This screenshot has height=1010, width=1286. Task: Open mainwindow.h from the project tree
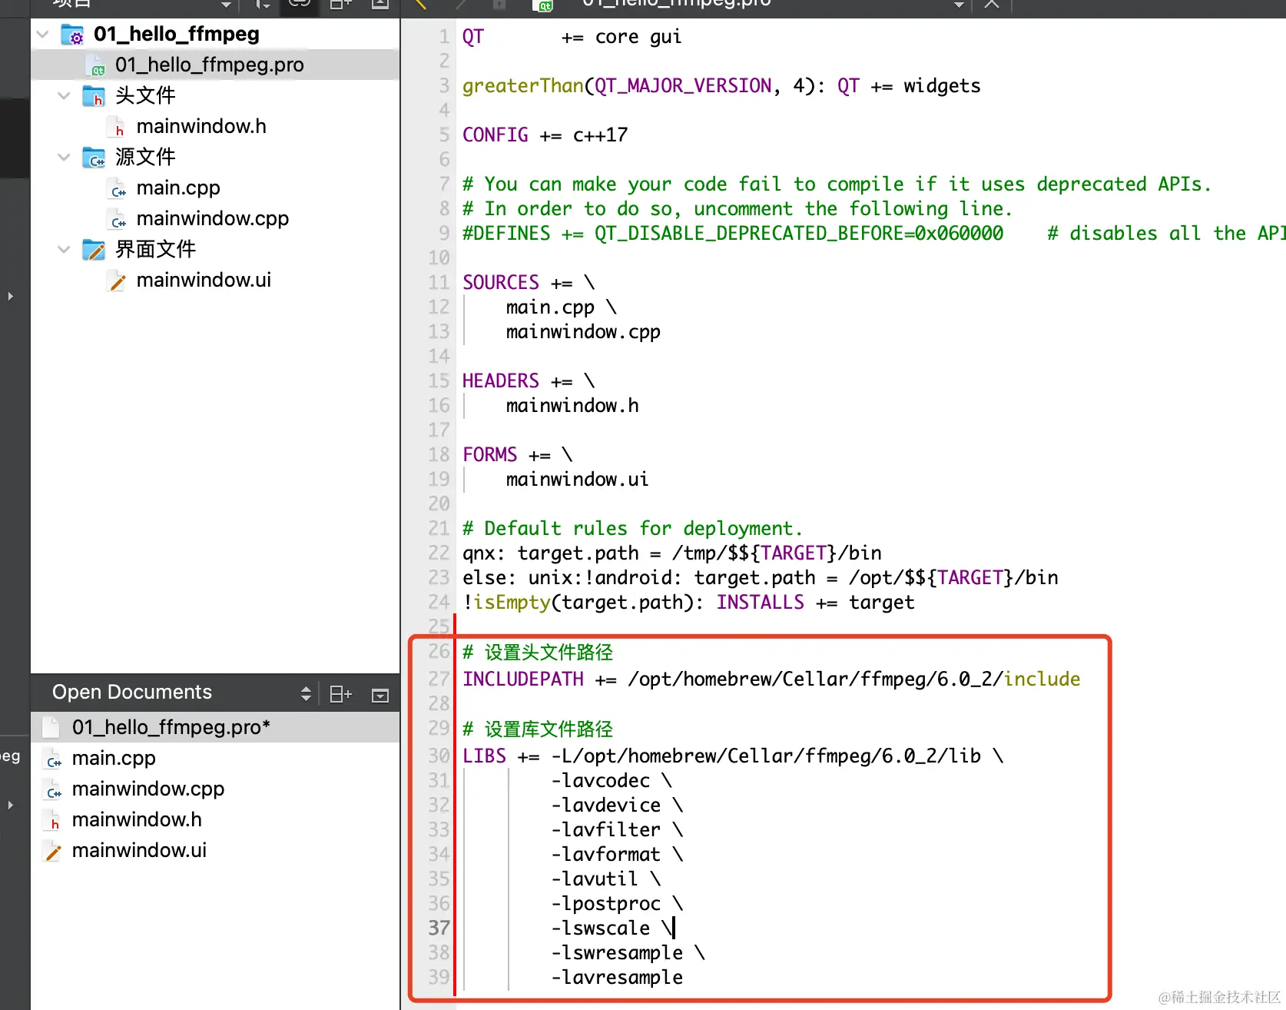[201, 127]
